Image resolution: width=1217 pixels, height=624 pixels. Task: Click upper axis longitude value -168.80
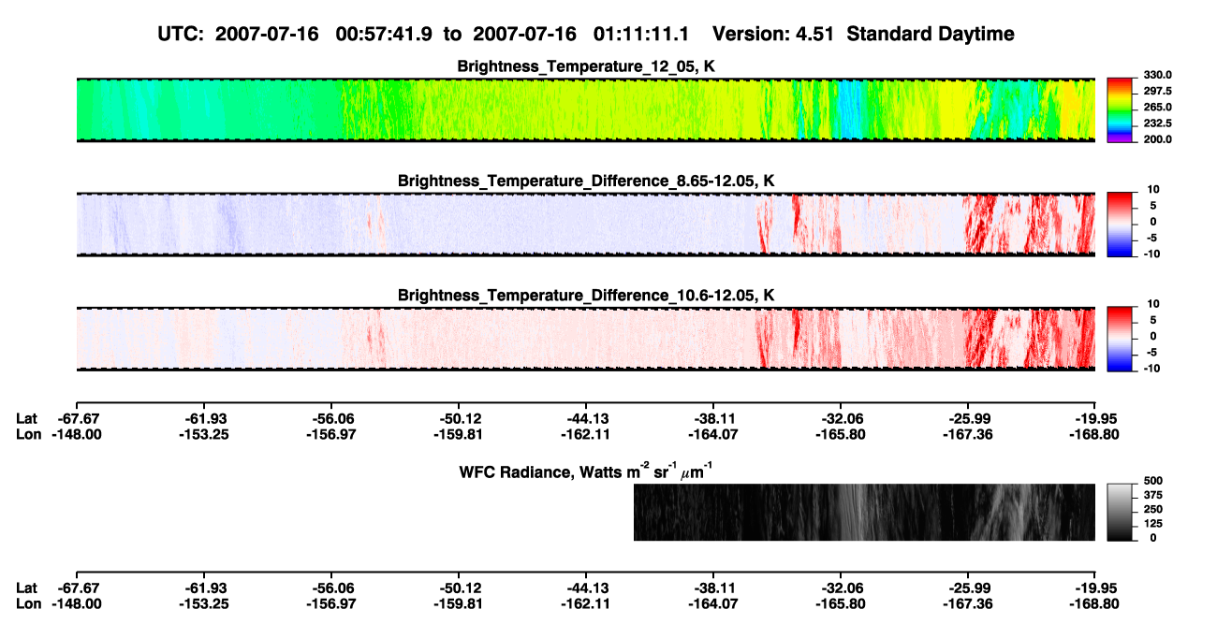(1095, 434)
